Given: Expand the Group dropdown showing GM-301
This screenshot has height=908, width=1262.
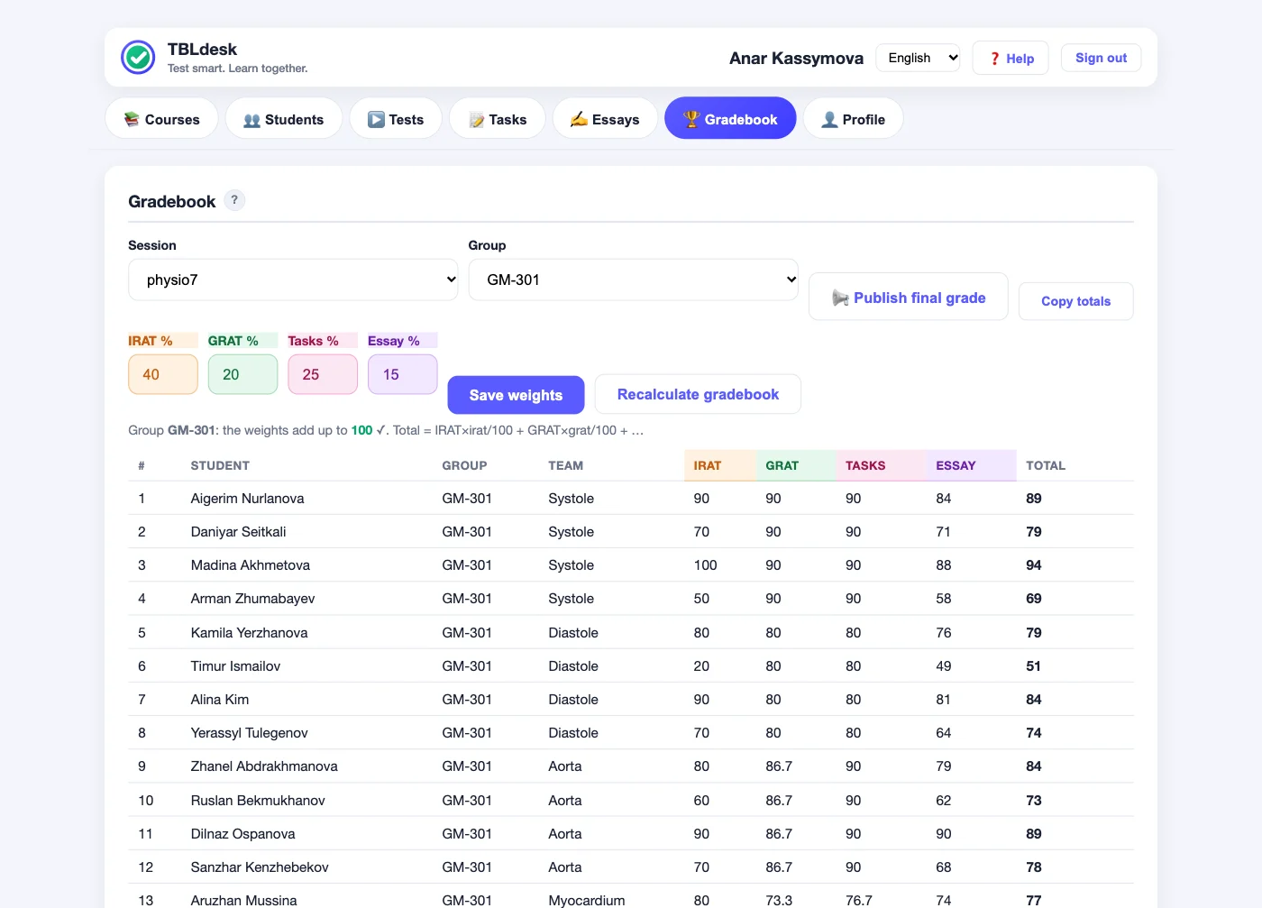Looking at the screenshot, I should pyautogui.click(x=634, y=280).
